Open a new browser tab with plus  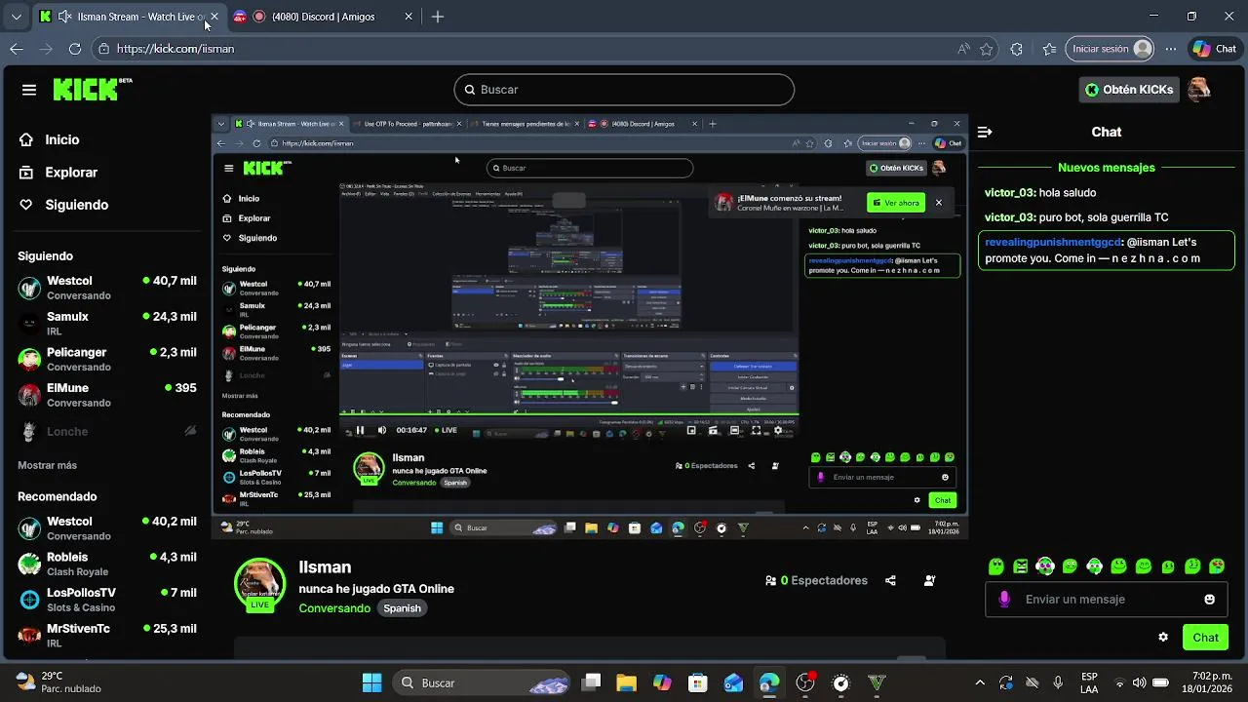coord(438,17)
